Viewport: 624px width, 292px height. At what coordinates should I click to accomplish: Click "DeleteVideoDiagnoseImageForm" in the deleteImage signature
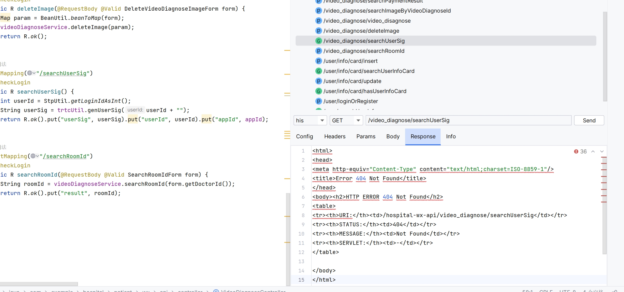(171, 9)
